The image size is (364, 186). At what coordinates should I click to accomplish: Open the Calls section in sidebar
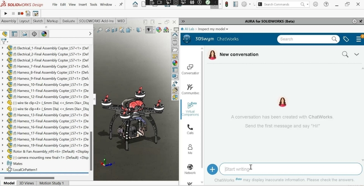click(x=190, y=129)
